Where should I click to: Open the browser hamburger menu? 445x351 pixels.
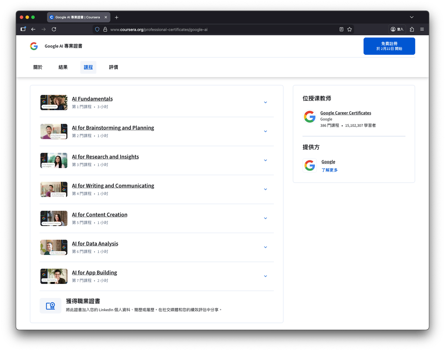(x=422, y=29)
